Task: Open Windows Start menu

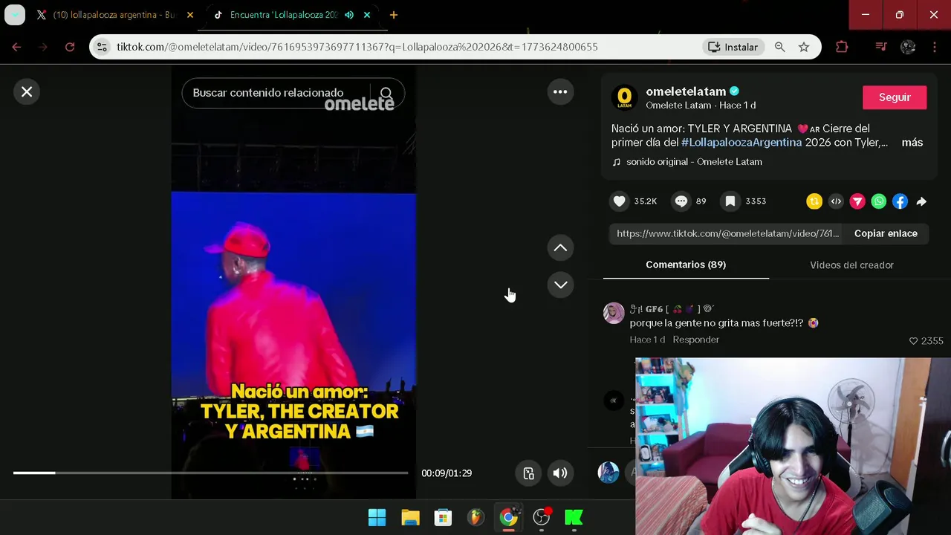Action: click(x=377, y=517)
